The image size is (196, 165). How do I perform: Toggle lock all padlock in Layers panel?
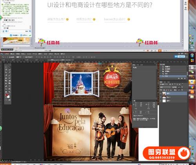tap(171, 90)
